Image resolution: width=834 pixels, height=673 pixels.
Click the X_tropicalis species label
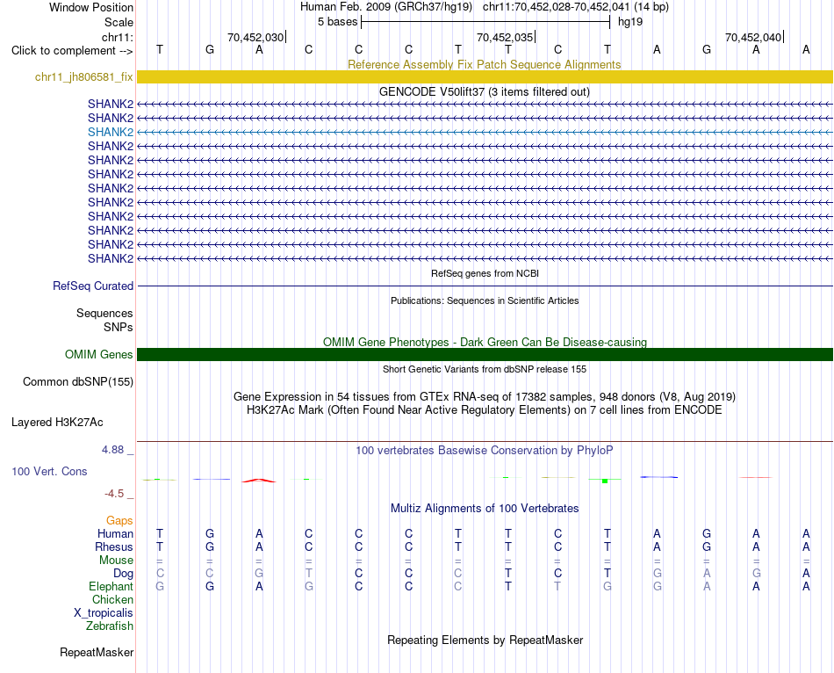104,613
